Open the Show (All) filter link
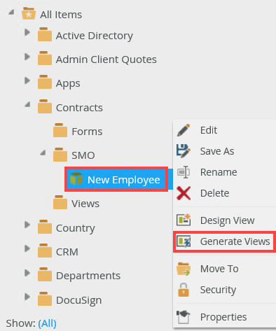Screen dimensions: 276x331 (47, 323)
